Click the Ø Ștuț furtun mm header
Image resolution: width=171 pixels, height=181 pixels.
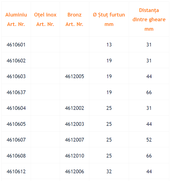pos(109,19)
